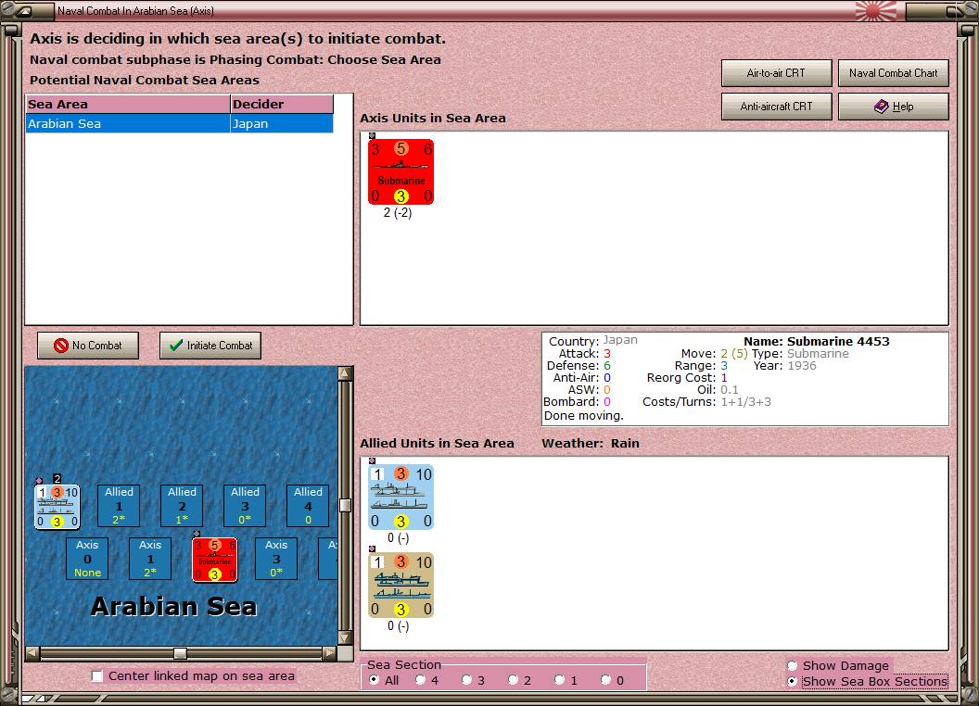This screenshot has width=979, height=706.
Task: Select sea section 3 radio button
Action: pos(466,680)
